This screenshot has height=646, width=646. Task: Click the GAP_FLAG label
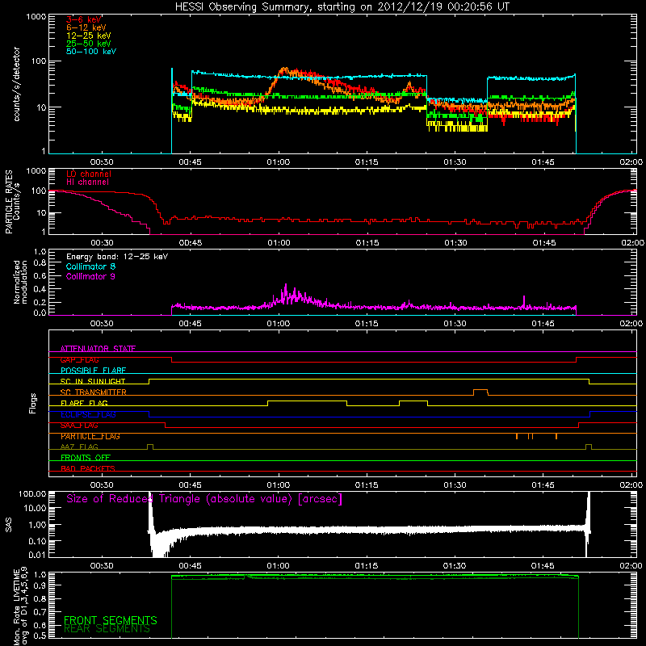pyautogui.click(x=79, y=359)
